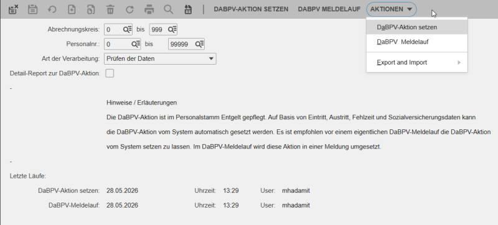498x225 pixels.
Task: Open lookup for Personalnr. from field
Action: click(x=136, y=44)
